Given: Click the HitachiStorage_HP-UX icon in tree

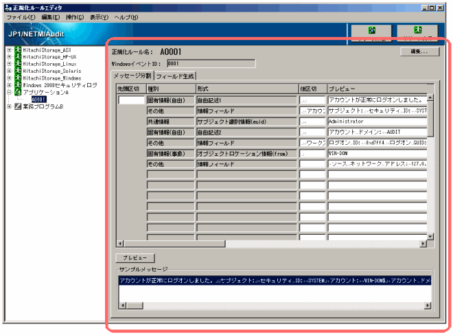Looking at the screenshot, I should [x=17, y=57].
